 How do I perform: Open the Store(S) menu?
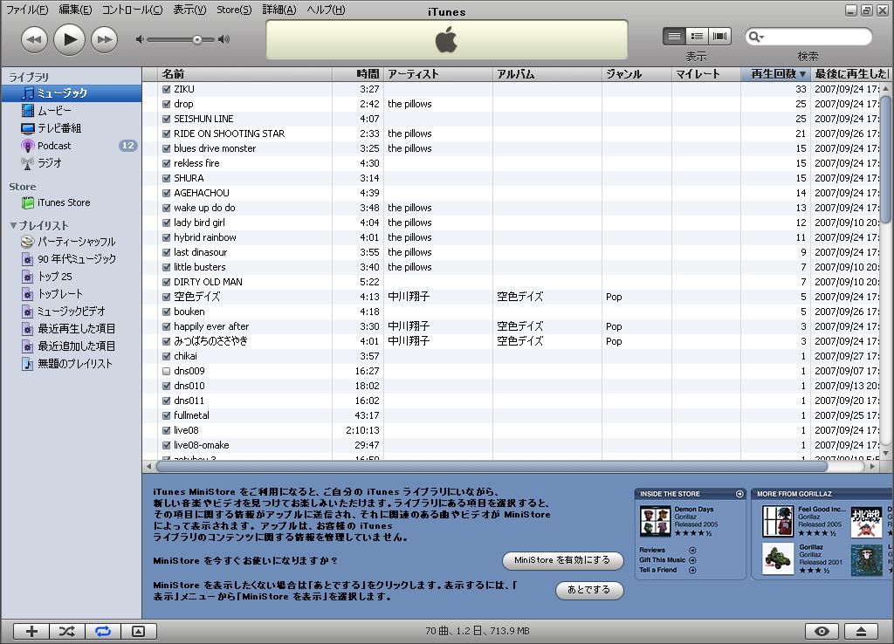[234, 10]
